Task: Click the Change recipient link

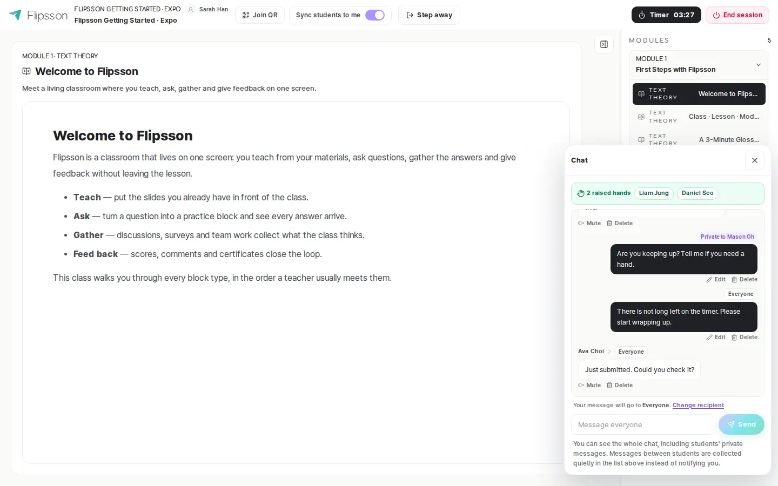Action: (x=698, y=406)
